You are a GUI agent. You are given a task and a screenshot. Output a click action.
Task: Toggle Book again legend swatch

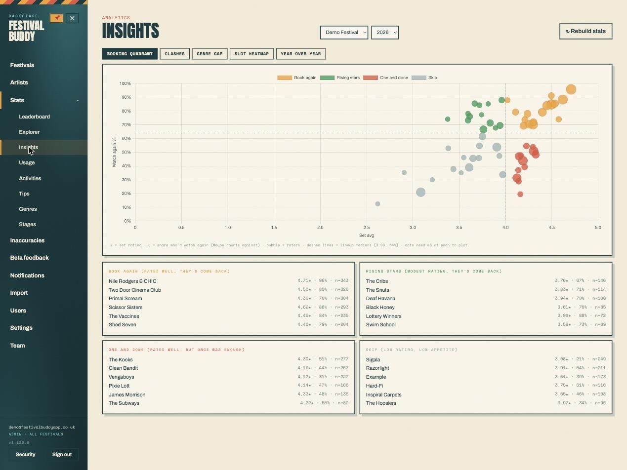click(284, 78)
